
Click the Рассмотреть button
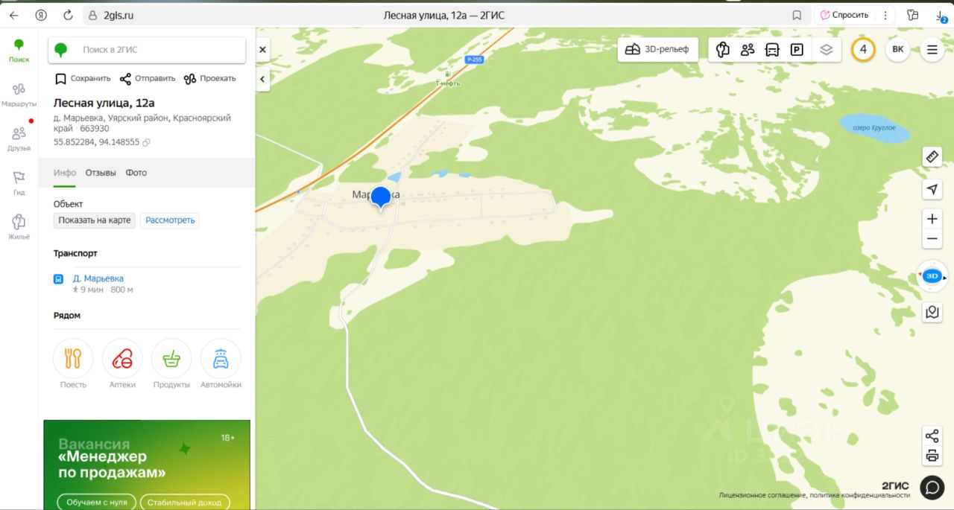170,220
